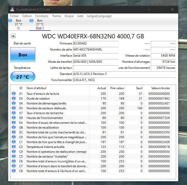This screenshot has height=185, width=187.
Task: Click status orb for attribute 01 read error rate
Action: [14, 94]
